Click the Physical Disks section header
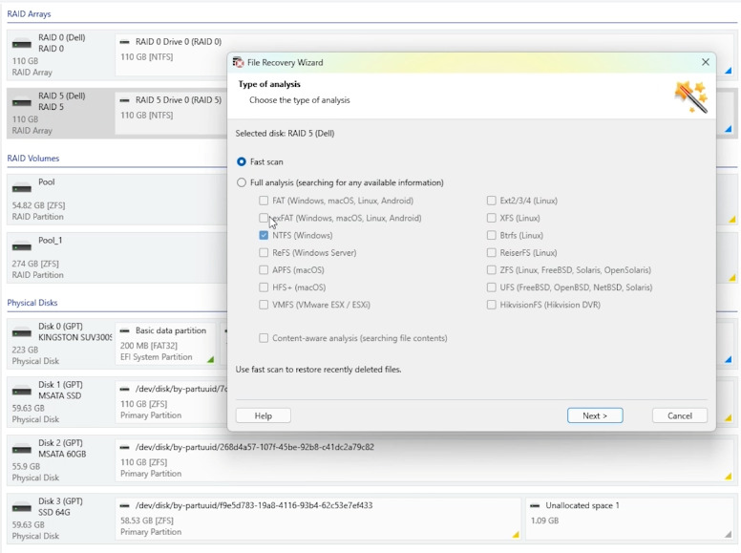The height and width of the screenshot is (553, 741). coord(32,303)
